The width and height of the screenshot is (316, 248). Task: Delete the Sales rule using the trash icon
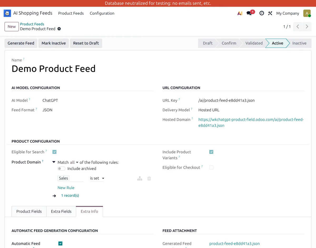(149, 178)
